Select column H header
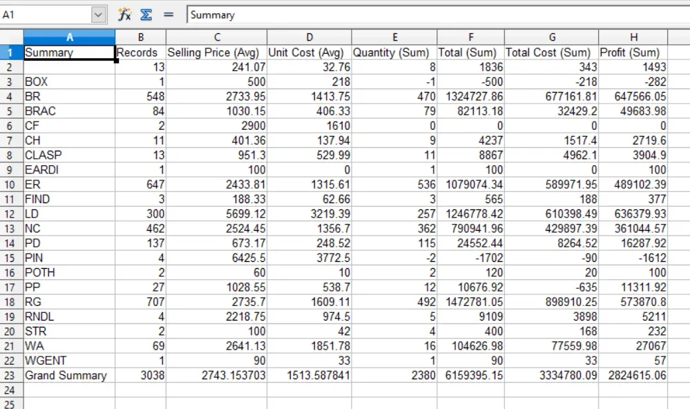The height and width of the screenshot is (409, 690). coord(633,37)
